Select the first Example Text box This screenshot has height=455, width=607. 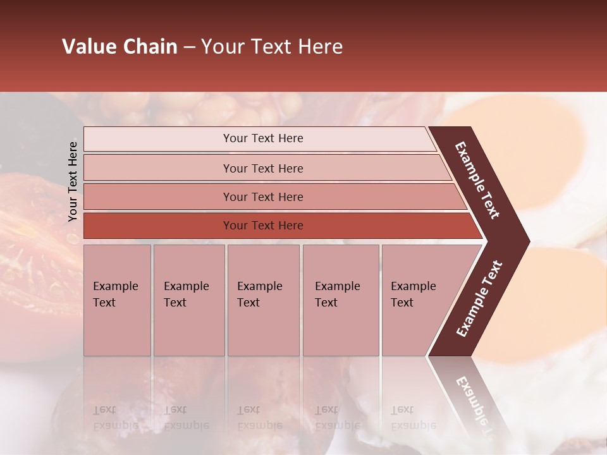118,300
